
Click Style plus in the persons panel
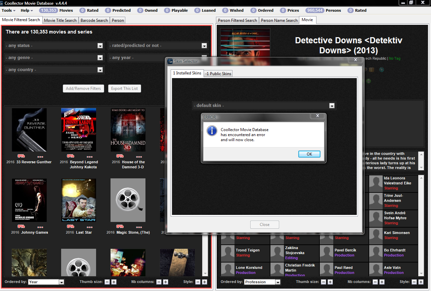[421, 282]
